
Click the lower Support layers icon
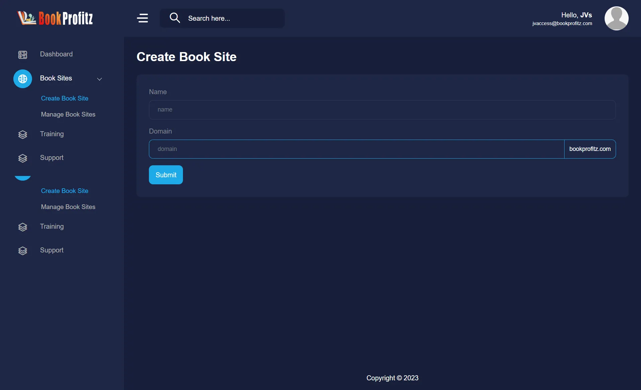pos(23,250)
